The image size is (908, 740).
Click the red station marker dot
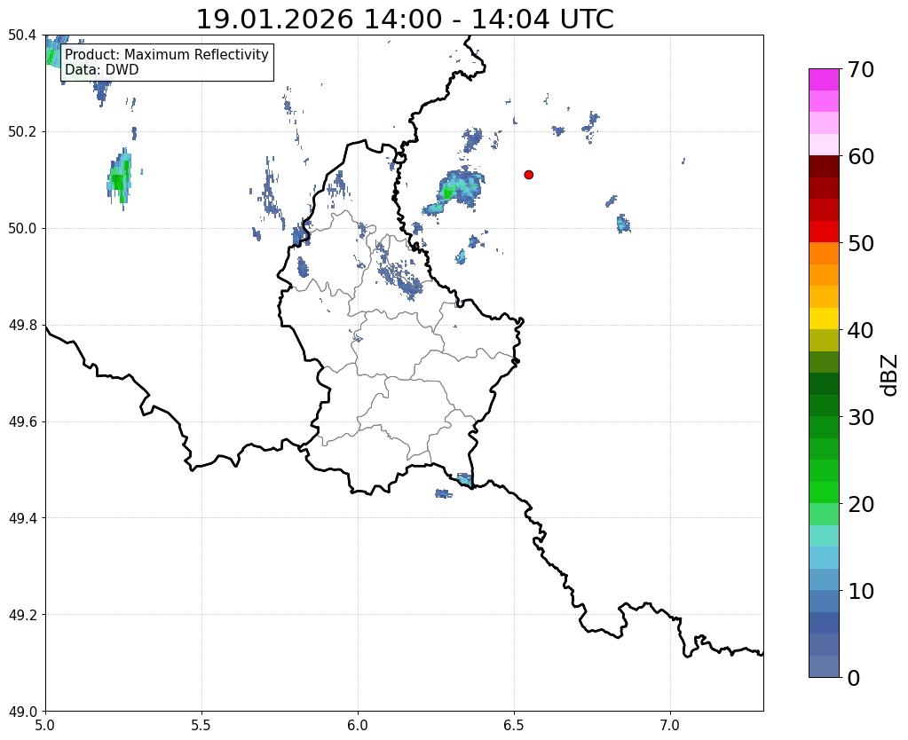(x=528, y=175)
